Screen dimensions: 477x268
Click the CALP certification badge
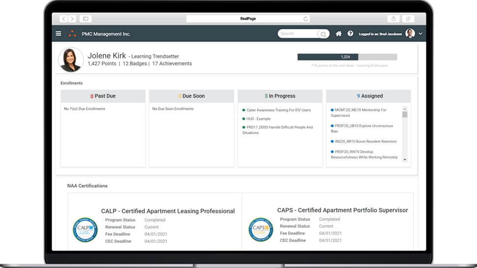[x=85, y=230]
